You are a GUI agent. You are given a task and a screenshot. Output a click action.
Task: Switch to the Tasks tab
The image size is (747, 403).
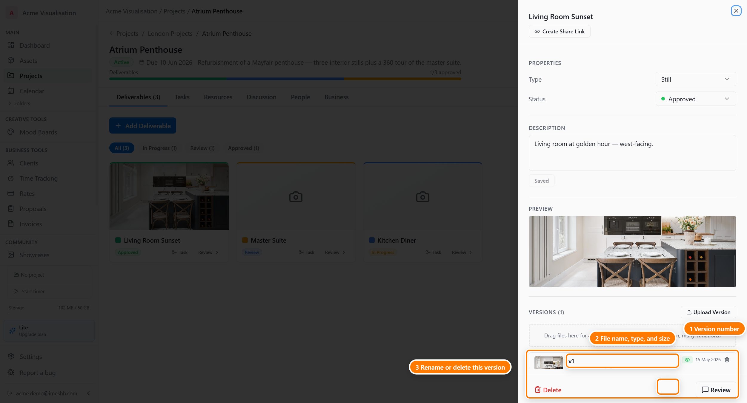pyautogui.click(x=182, y=97)
